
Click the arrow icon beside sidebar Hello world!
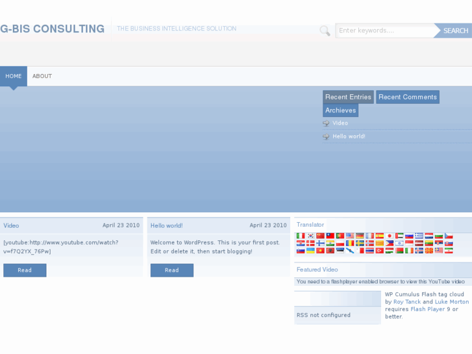[326, 136]
